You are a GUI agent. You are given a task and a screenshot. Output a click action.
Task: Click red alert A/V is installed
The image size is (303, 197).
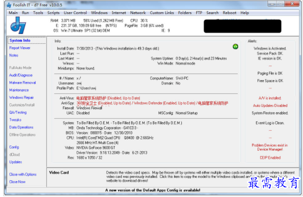[x=270, y=98]
